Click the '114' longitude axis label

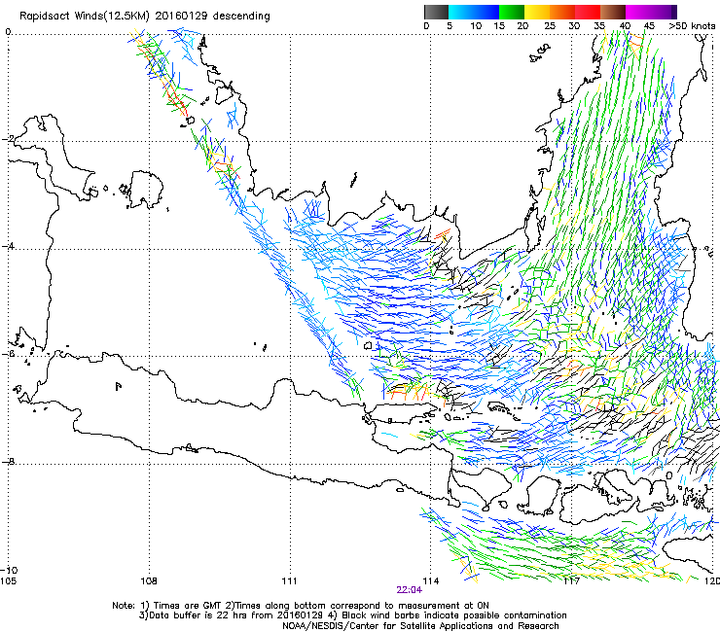click(430, 581)
